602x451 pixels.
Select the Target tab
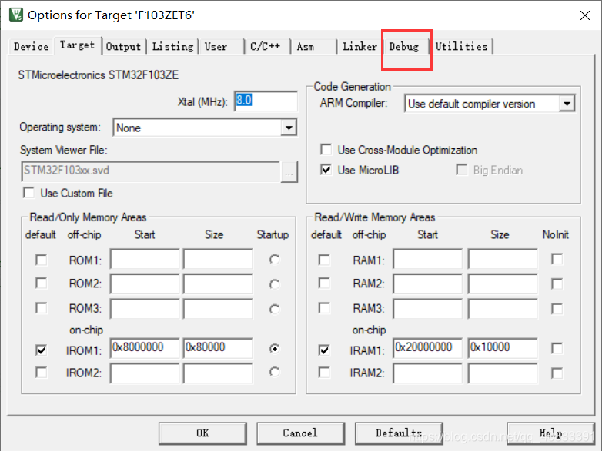pyautogui.click(x=78, y=45)
